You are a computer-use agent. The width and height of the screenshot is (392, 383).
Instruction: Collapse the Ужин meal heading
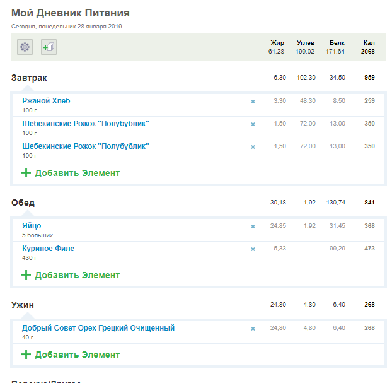23,305
